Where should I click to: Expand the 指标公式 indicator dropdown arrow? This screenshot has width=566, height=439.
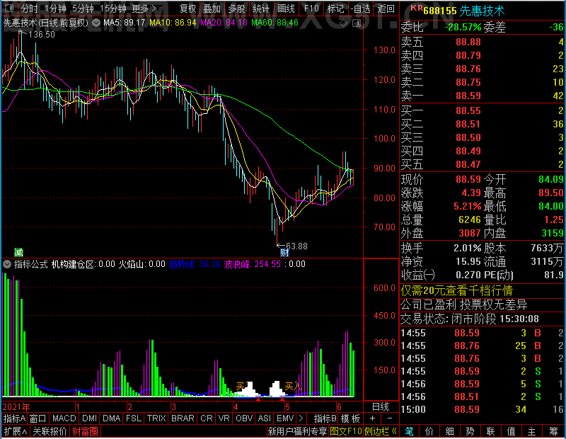click(7, 264)
